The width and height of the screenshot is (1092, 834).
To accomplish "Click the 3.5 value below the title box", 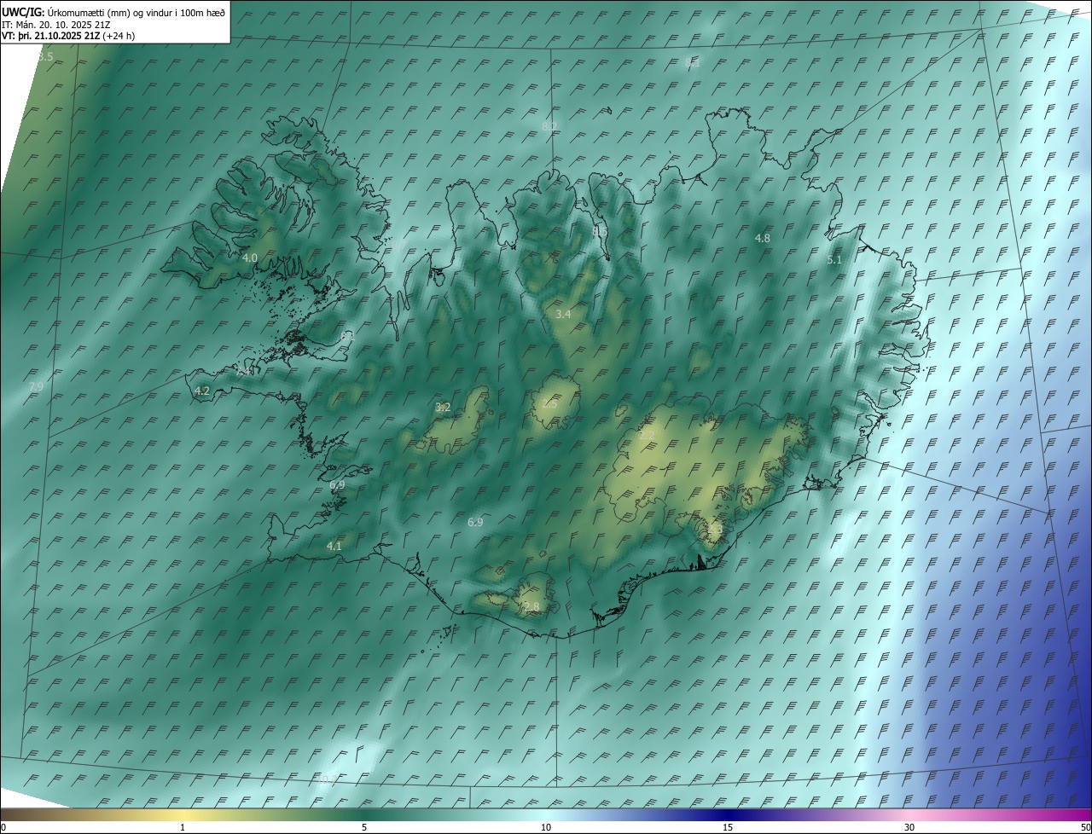I will click(x=45, y=56).
